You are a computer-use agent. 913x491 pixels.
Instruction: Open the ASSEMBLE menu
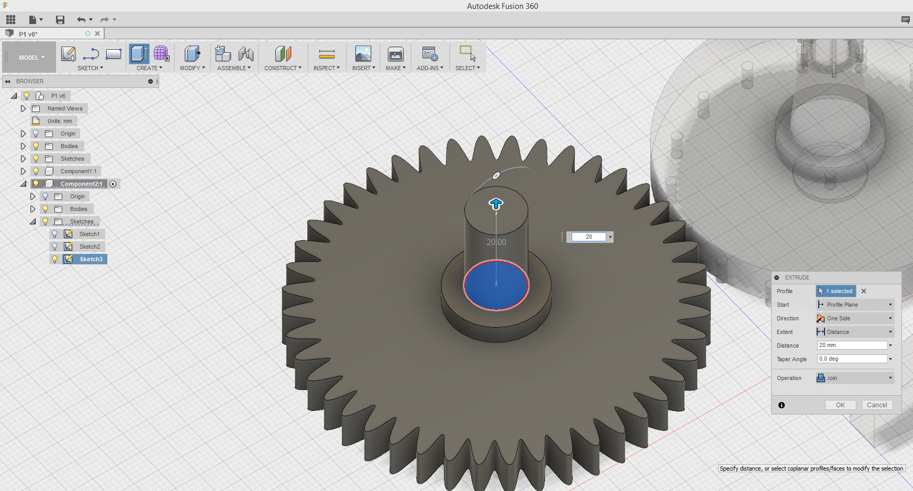(x=234, y=68)
